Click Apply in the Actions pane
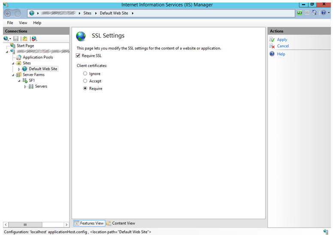 pyautogui.click(x=282, y=40)
